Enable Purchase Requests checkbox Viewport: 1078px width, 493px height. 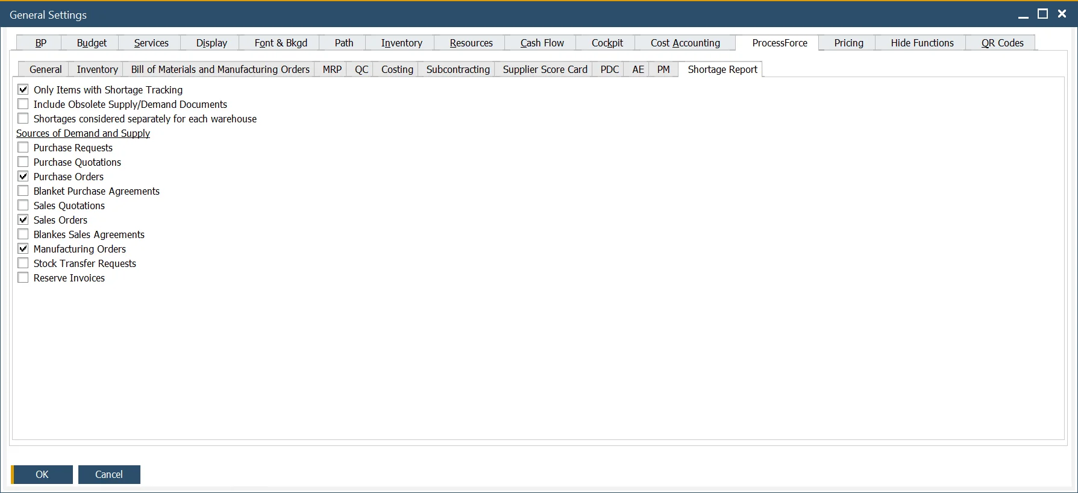pyautogui.click(x=23, y=148)
